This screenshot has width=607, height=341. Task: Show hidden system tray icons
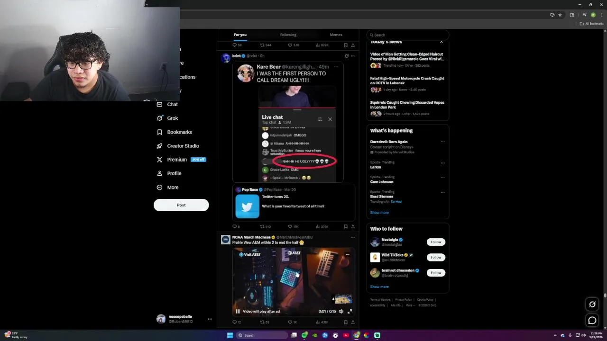pos(555,335)
